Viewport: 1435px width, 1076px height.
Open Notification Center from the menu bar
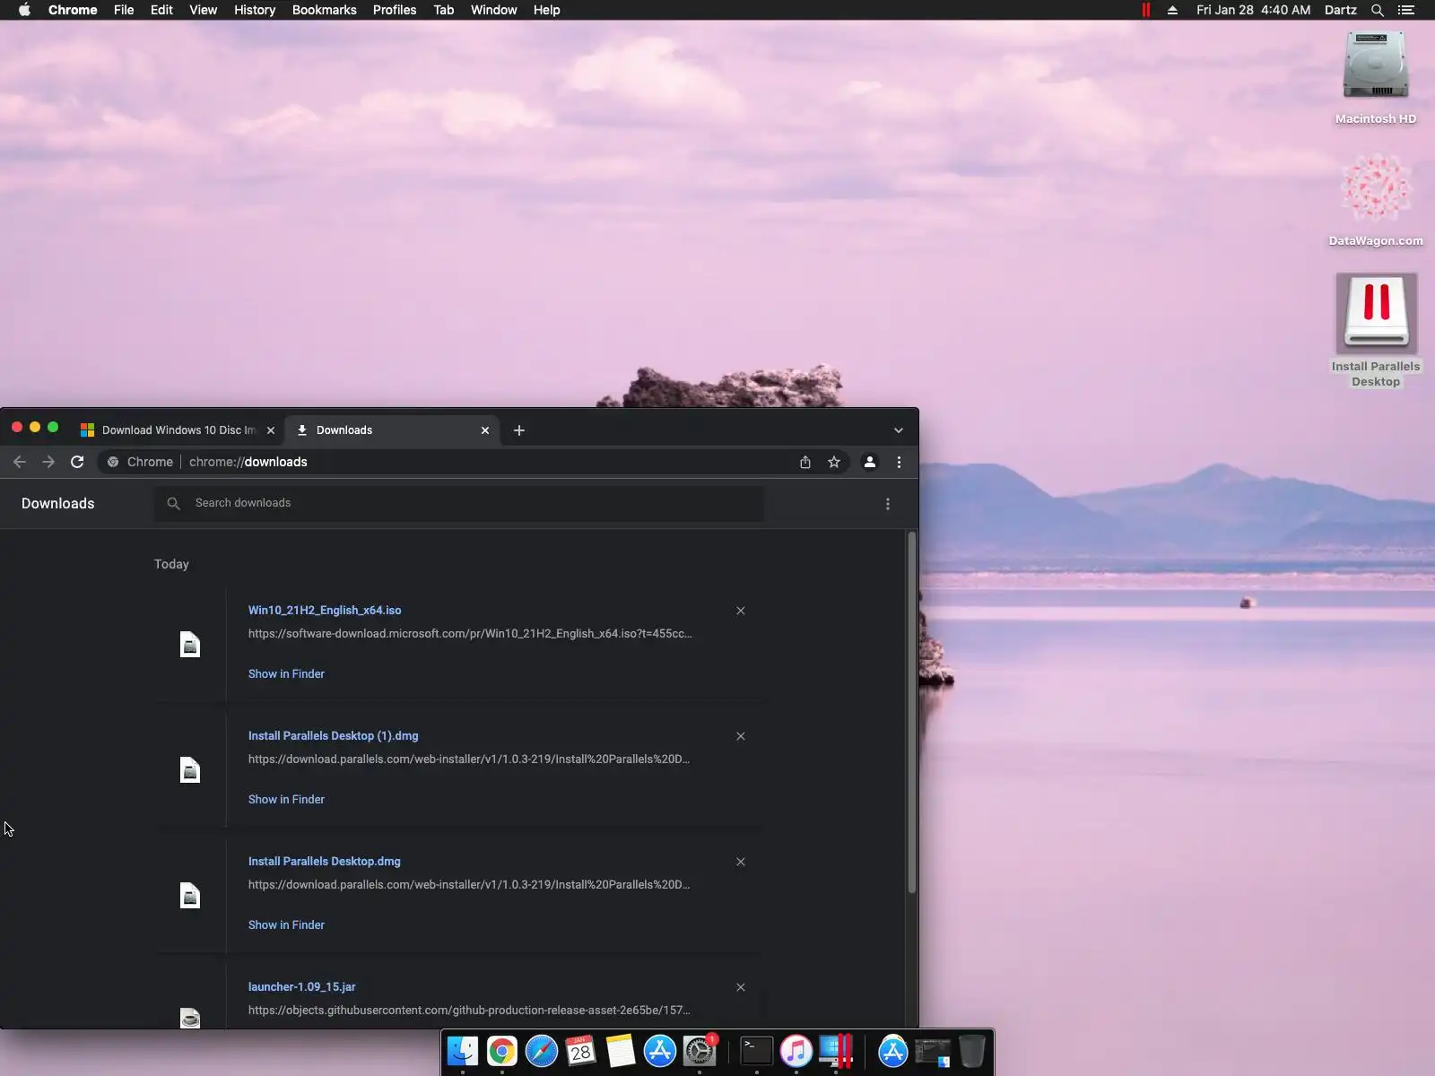tap(1406, 10)
